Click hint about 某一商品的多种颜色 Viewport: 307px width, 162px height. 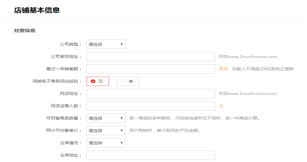click(x=195, y=118)
